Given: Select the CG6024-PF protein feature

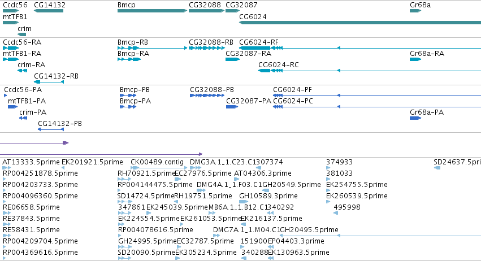Looking at the screenshot, I should (x=377, y=95).
